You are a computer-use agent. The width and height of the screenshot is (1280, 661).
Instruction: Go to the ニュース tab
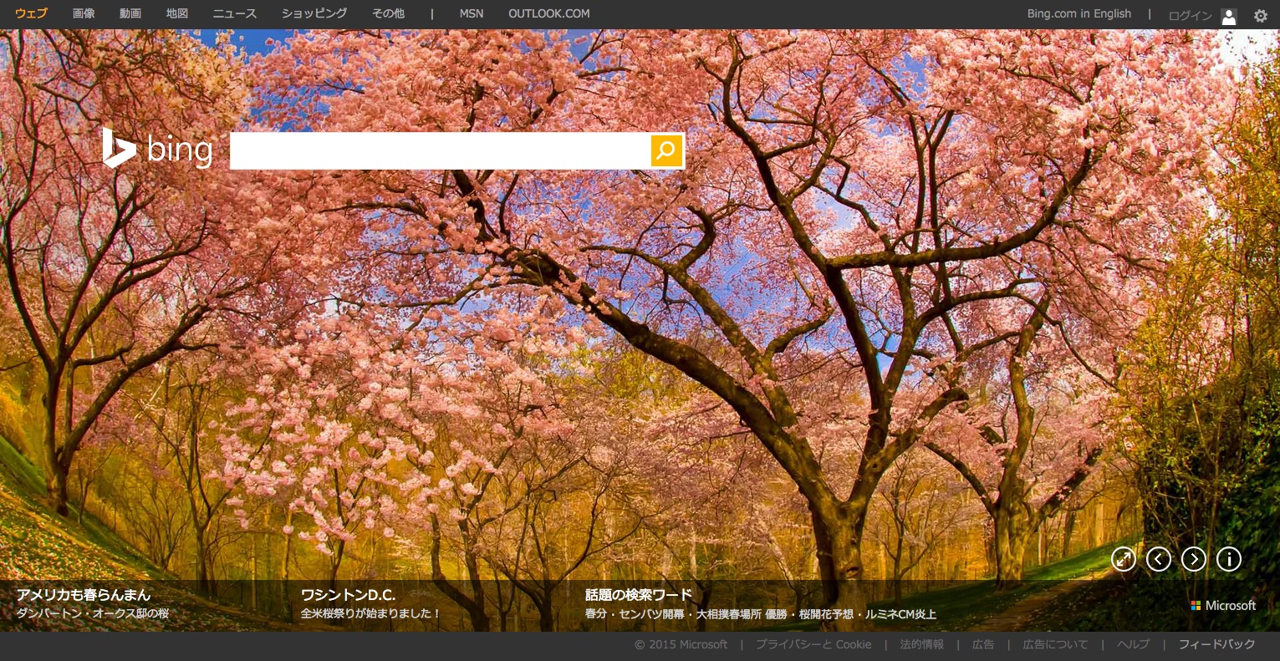[x=235, y=13]
